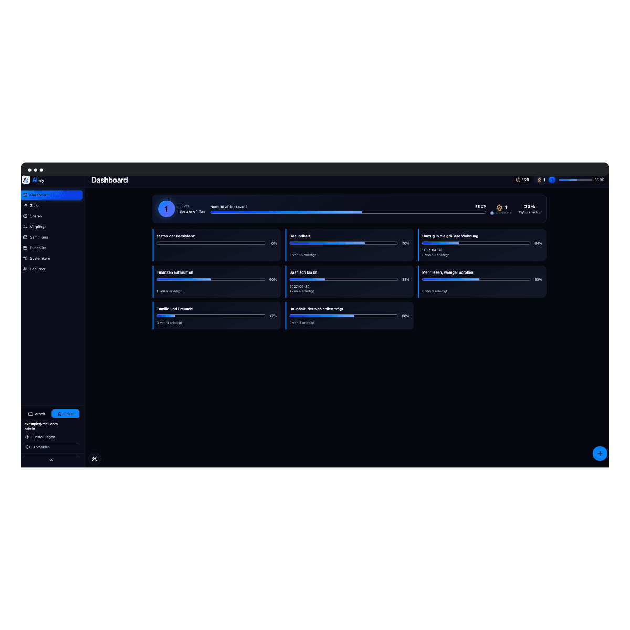Click the Gesundheit progress bar

click(x=343, y=243)
